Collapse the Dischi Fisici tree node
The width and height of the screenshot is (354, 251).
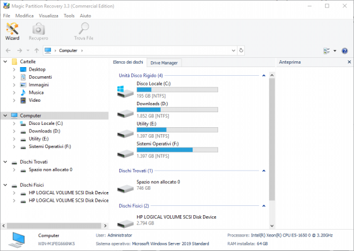[x=5, y=185]
